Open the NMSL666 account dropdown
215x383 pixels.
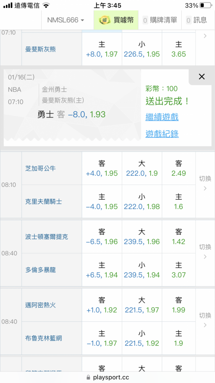[66, 20]
